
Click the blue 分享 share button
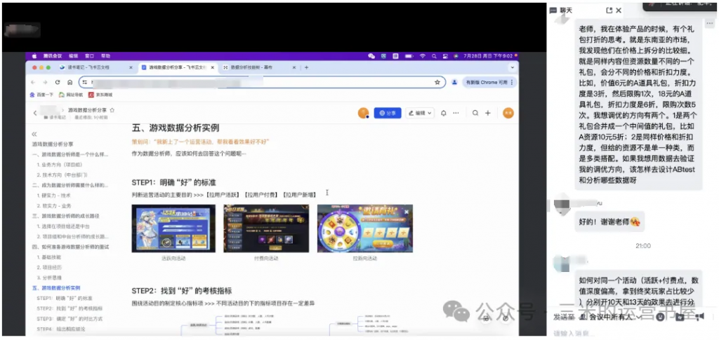coord(387,113)
